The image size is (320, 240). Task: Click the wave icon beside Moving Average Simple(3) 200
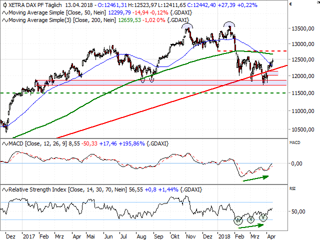coord(5,20)
